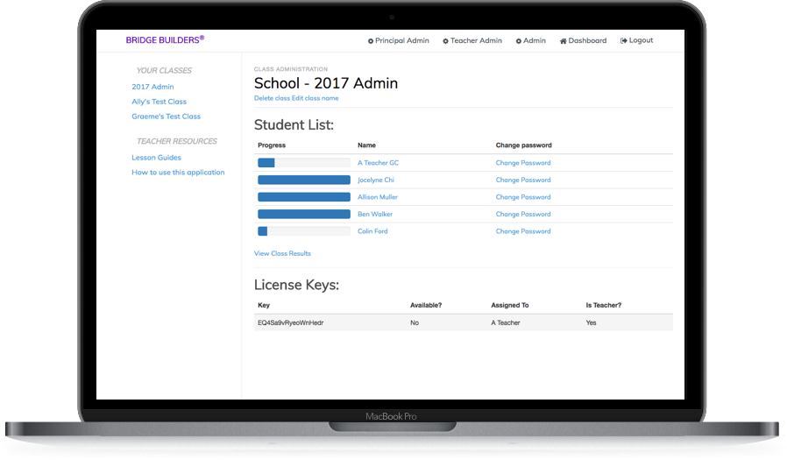This screenshot has height=460, width=787.
Task: Click the logout arrow icon
Action: [x=623, y=40]
